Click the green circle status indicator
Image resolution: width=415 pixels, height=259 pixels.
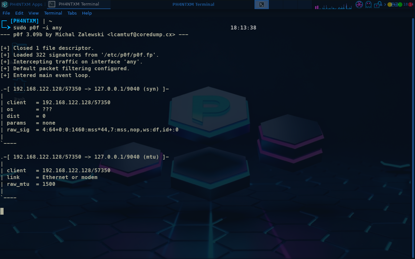point(400,5)
